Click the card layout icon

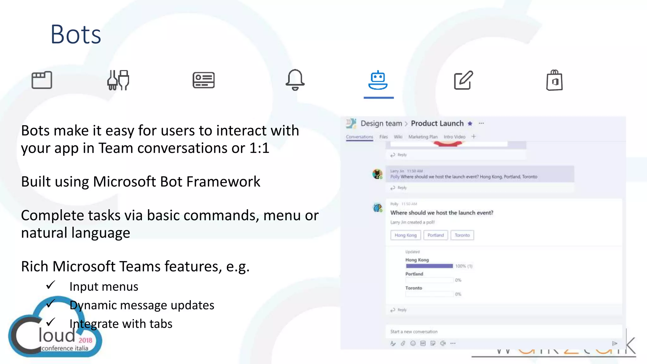203,80
